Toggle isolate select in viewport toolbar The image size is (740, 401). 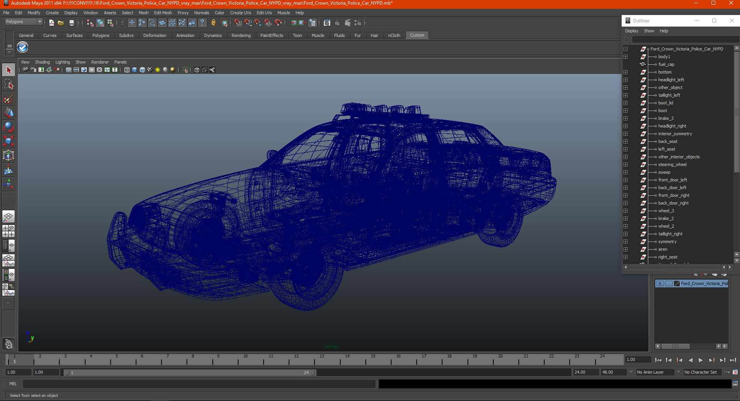pyautogui.click(x=185, y=70)
